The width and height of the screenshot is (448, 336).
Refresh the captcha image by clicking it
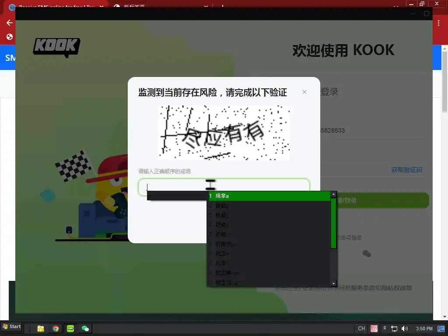click(x=224, y=133)
